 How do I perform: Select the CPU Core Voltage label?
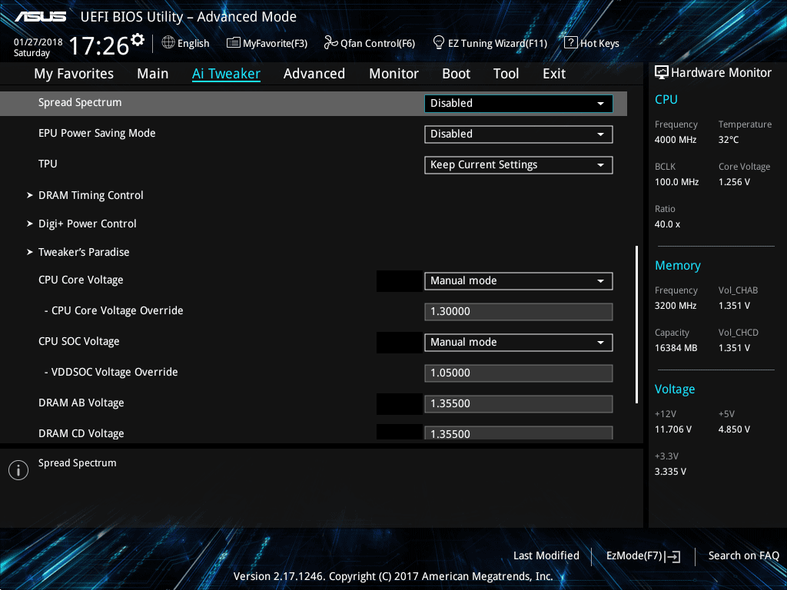click(81, 280)
